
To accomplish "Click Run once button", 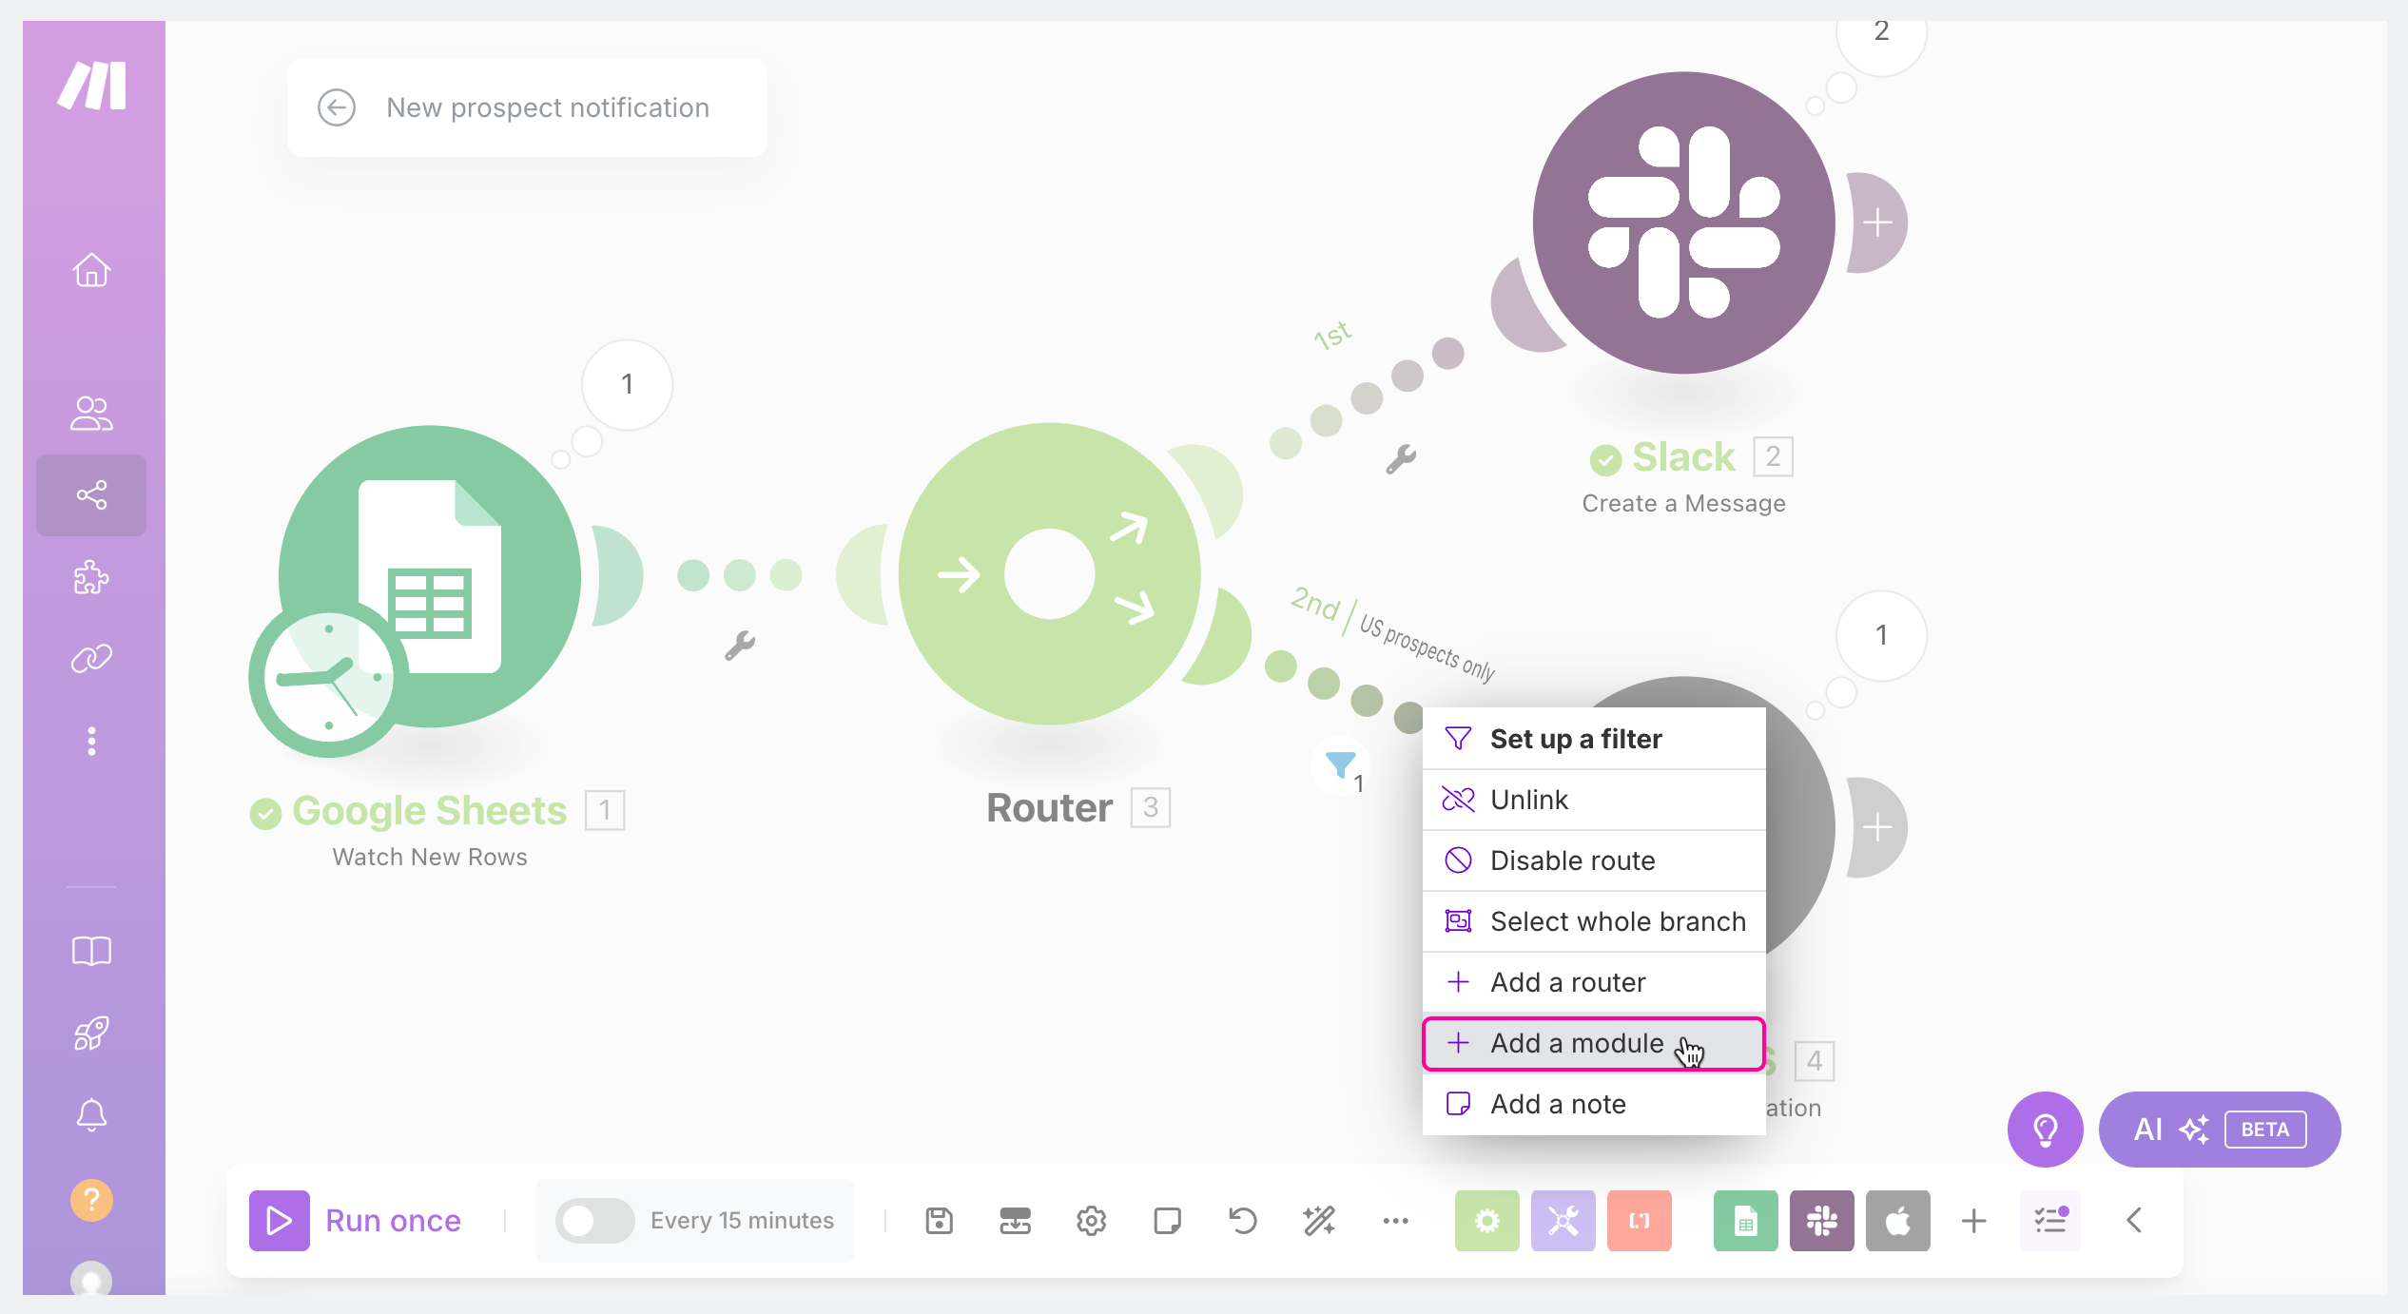I will coord(356,1221).
